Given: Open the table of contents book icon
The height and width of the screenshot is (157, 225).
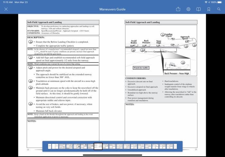Looking at the screenshot, I should [x=198, y=9].
